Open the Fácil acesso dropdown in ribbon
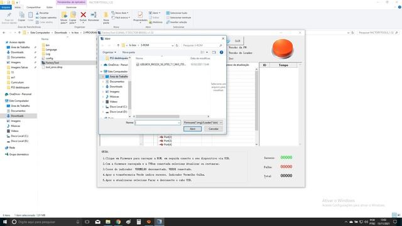Screen dimensions: 402x226 (x=121, y=18)
